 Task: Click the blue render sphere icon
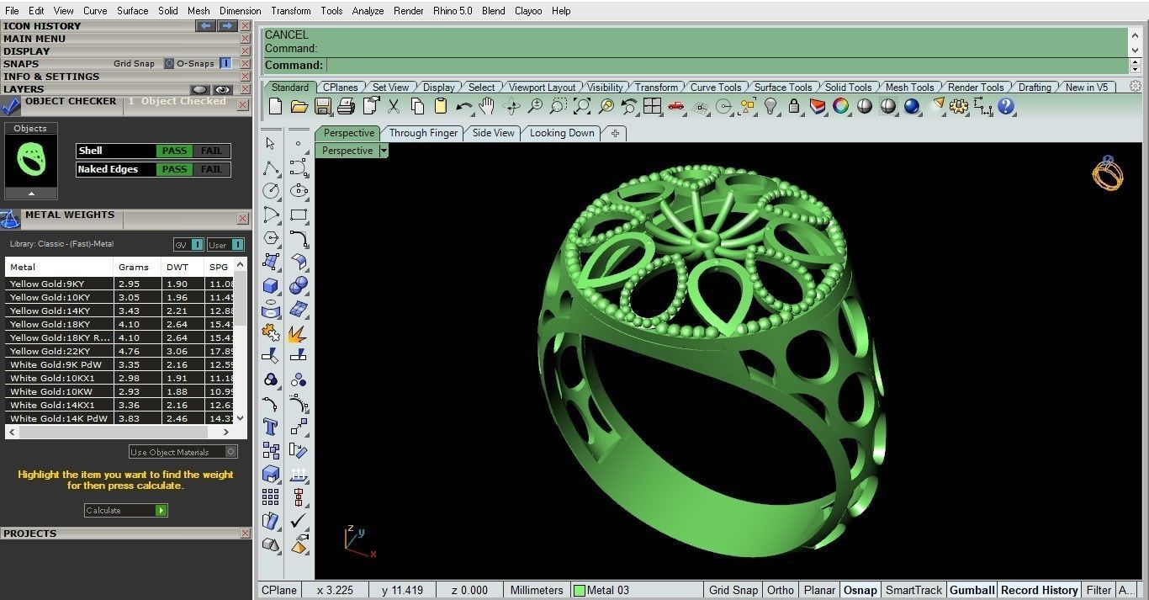(911, 107)
